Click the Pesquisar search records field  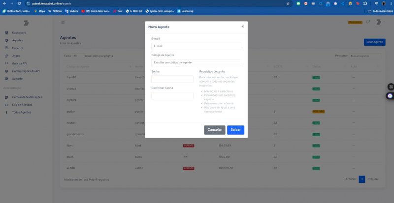(365, 56)
